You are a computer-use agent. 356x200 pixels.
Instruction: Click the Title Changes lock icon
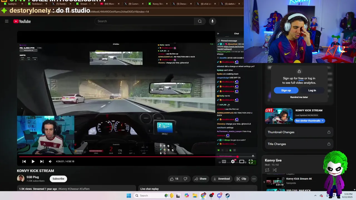click(x=329, y=144)
